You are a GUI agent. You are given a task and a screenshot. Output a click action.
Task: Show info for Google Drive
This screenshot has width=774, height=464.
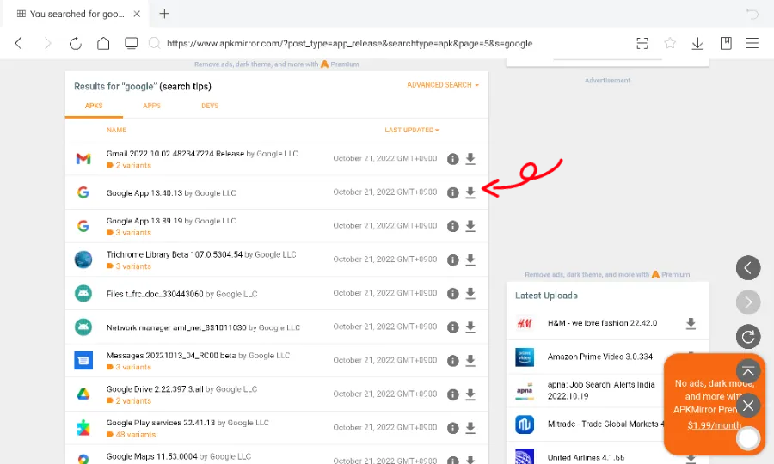tap(452, 394)
